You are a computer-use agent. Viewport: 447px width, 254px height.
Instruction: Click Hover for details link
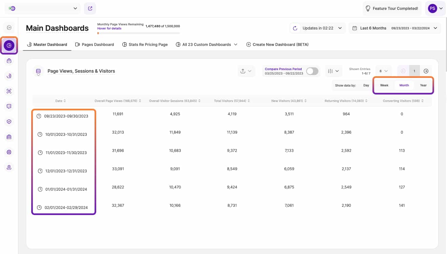tap(109, 28)
